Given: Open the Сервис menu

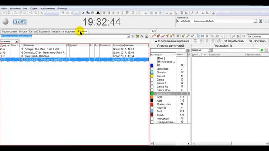Looking at the screenshot, I should [34, 8].
